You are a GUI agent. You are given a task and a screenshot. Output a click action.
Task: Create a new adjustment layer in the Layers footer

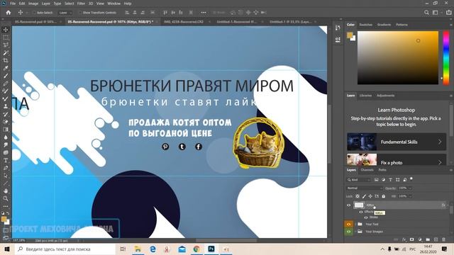click(x=420, y=239)
